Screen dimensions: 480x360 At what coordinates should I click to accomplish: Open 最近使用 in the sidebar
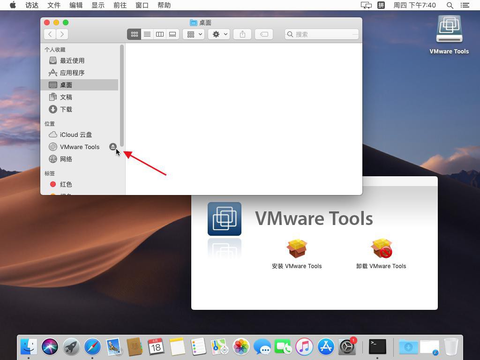pyautogui.click(x=79, y=60)
